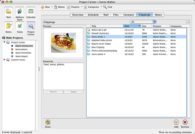Viewport: 195px width, 134px height.
Task: Click the green dot for Sales Promotion
Action: [12, 53]
